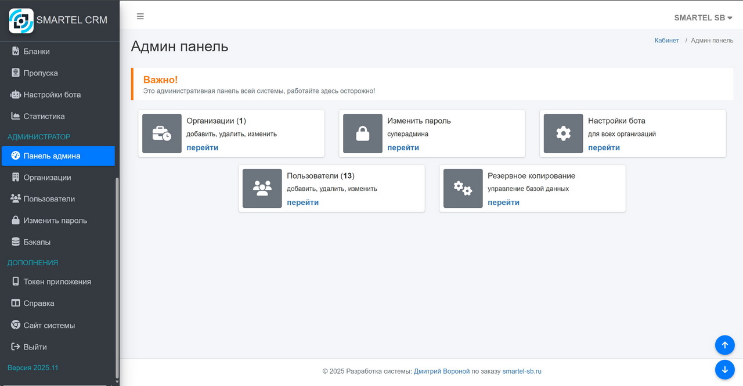Image resolution: width=743 pixels, height=386 pixels.
Task: Open the Дмитрий Вороной footer link
Action: pos(441,371)
